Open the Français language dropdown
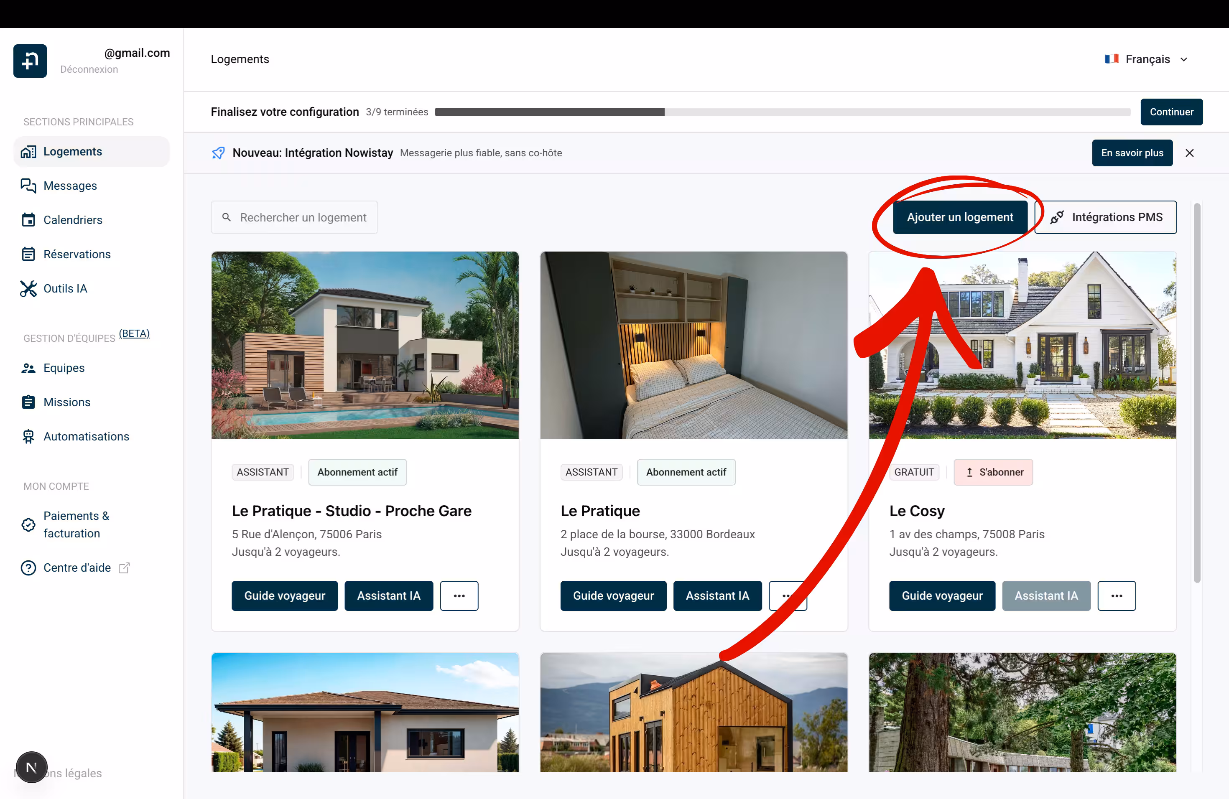 pyautogui.click(x=1146, y=59)
